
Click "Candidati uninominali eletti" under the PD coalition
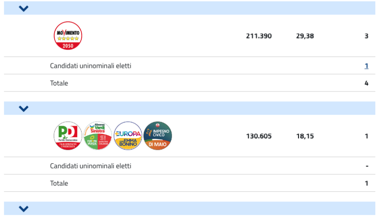coord(90,166)
